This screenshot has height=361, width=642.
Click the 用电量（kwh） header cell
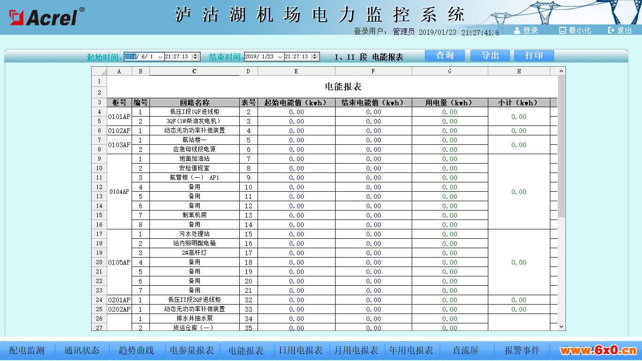click(x=450, y=102)
